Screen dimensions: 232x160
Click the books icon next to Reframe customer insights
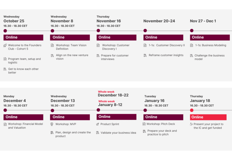coord(145,55)
